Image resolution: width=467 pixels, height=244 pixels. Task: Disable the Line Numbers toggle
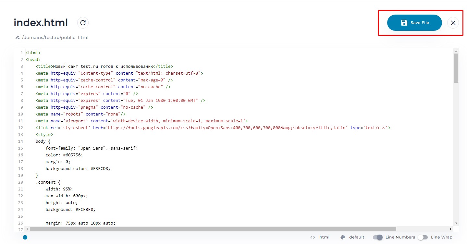[378, 237]
